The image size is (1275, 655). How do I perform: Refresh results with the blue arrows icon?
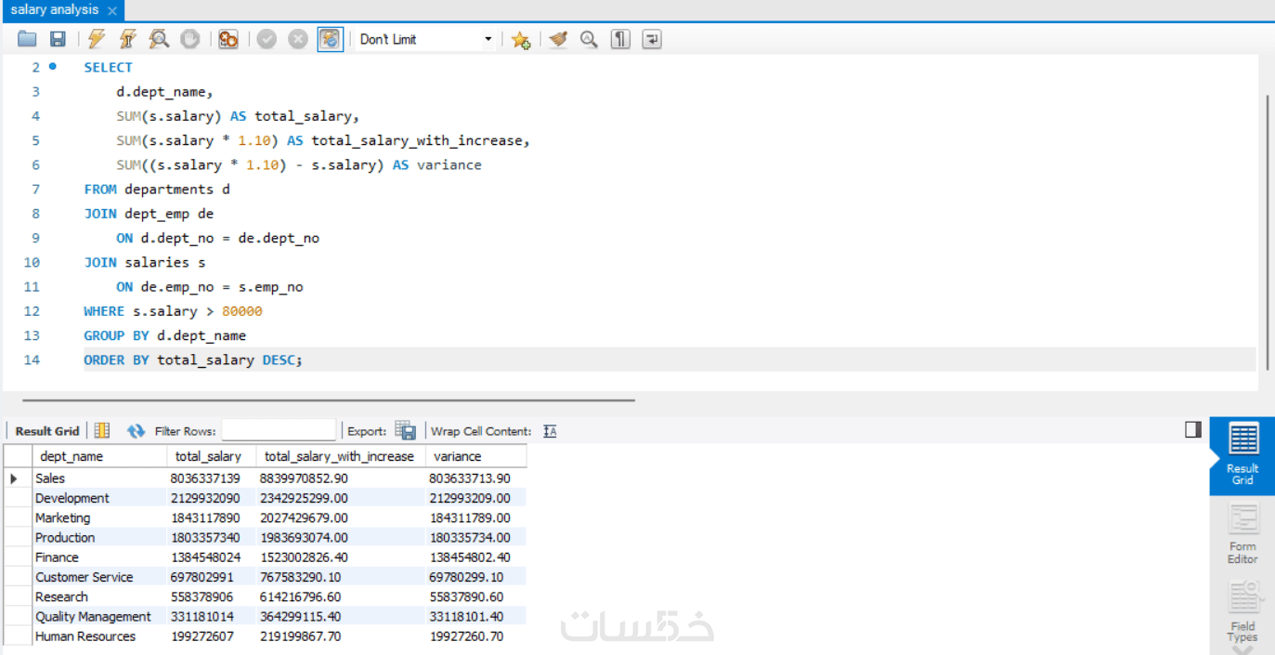tap(137, 430)
